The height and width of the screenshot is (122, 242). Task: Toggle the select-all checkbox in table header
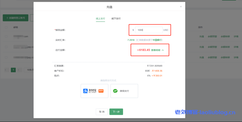click(6, 27)
